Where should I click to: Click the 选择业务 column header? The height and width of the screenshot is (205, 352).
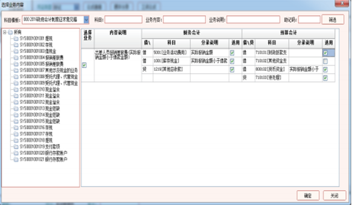[88, 38]
